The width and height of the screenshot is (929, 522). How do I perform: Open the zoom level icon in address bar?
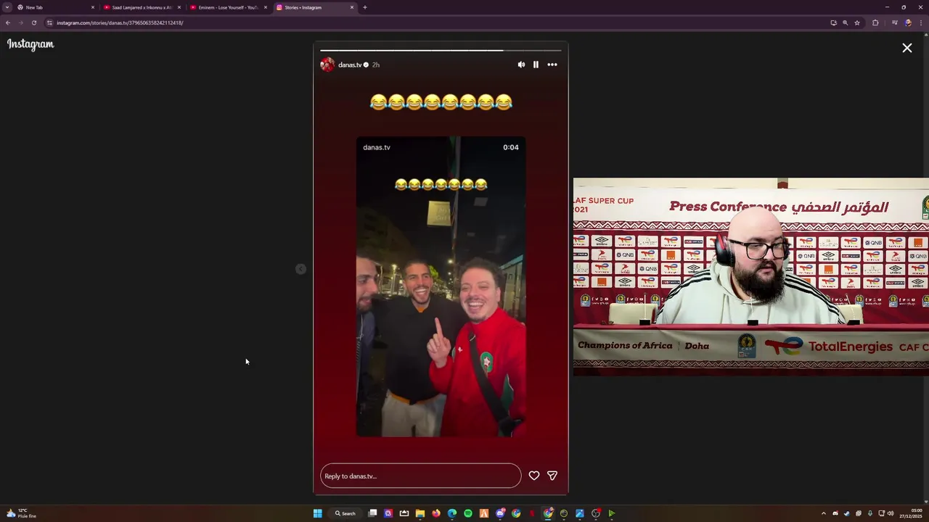[x=845, y=22]
